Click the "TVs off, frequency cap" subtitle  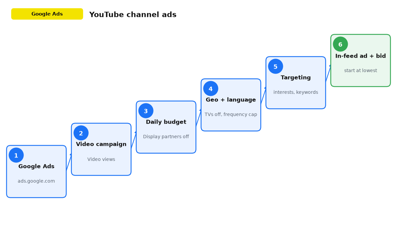pyautogui.click(x=231, y=115)
